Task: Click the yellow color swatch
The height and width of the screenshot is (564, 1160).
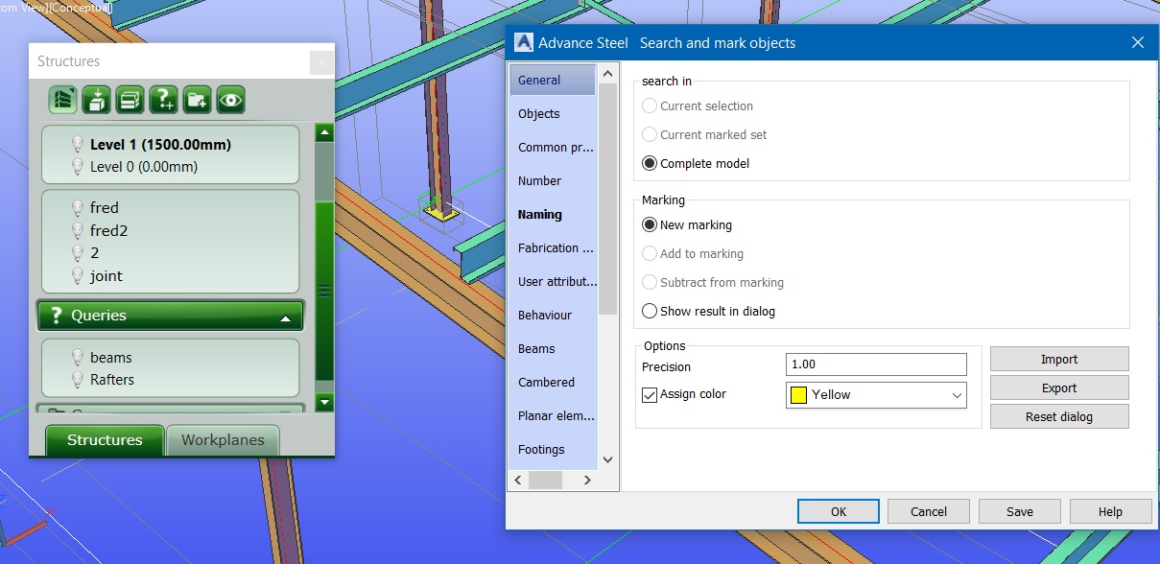Action: (798, 394)
